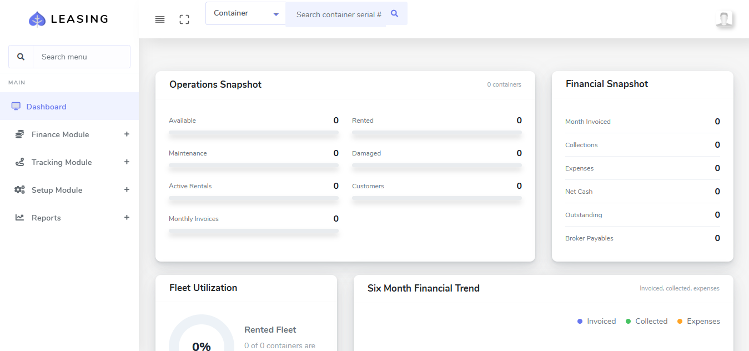Click the '0 containers' label
The width and height of the screenshot is (749, 351).
504,84
